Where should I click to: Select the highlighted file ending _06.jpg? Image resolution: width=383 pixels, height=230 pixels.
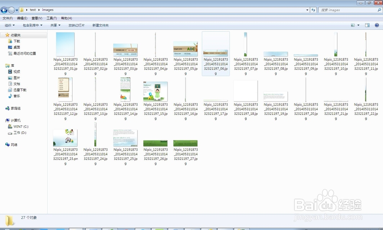[x=216, y=53]
